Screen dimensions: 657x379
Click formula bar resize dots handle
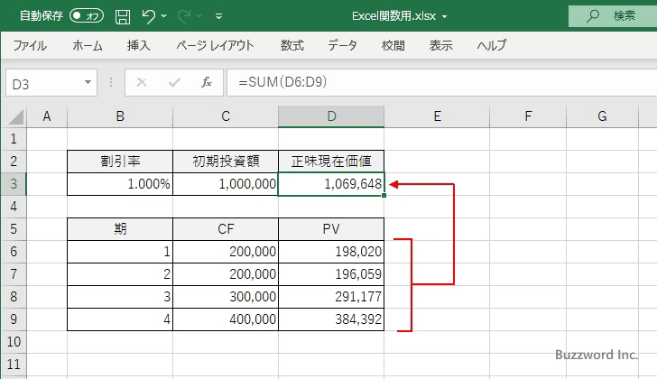(111, 82)
